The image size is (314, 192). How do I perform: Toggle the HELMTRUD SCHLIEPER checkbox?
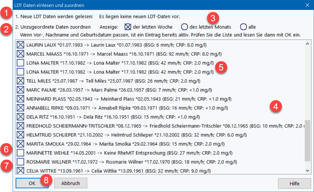[20, 135]
